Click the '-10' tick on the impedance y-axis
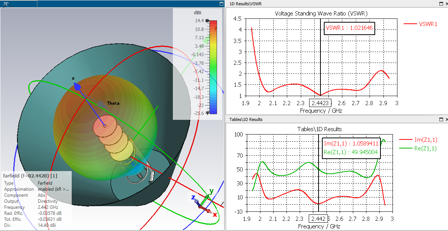The height and width of the screenshot is (231, 448). [239, 211]
